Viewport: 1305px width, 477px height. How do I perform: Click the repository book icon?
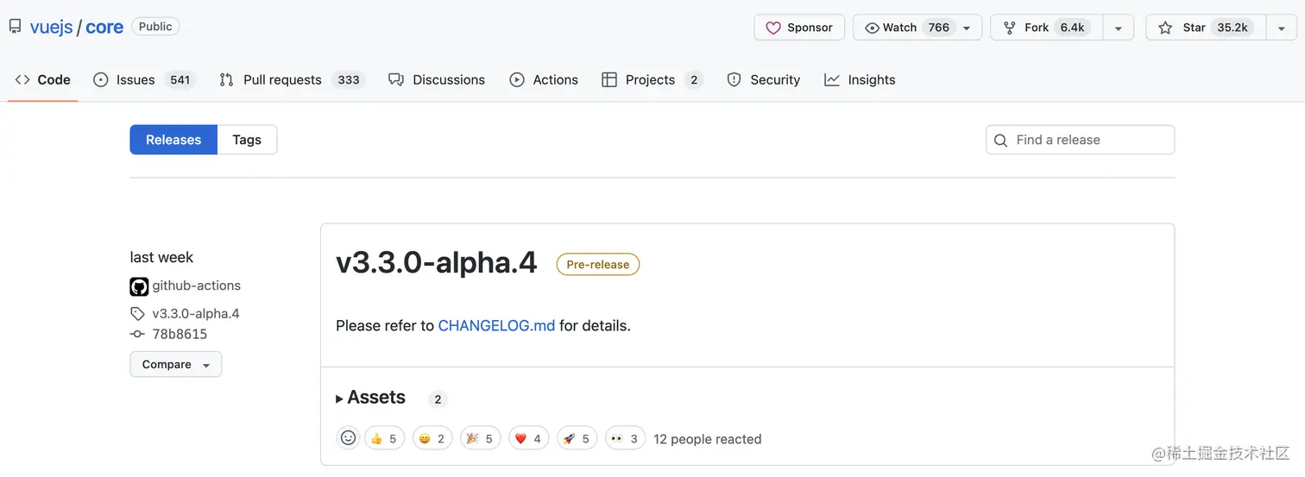pos(15,27)
